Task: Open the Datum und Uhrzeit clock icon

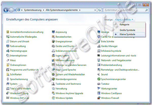Action: coord(8,41)
